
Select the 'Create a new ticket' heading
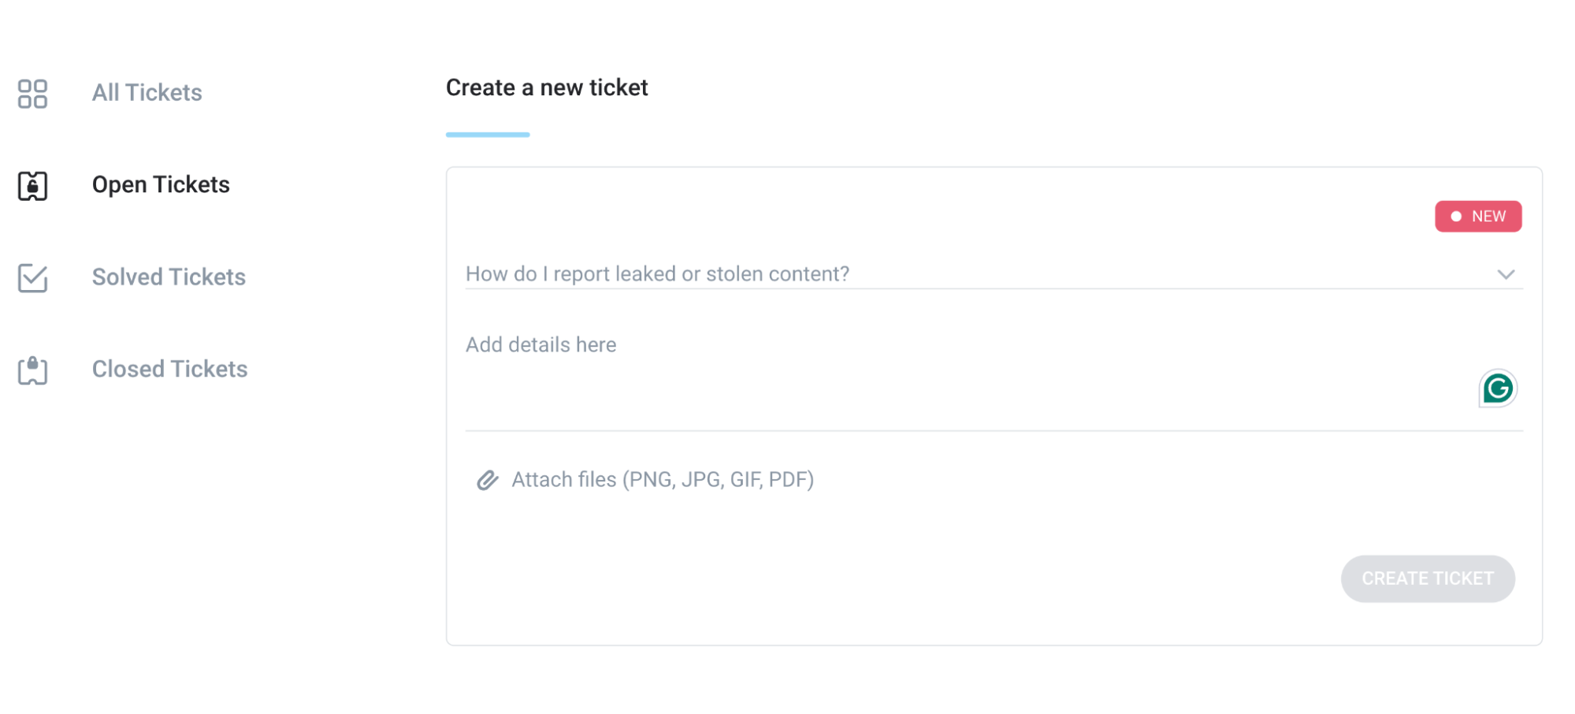pos(547,87)
